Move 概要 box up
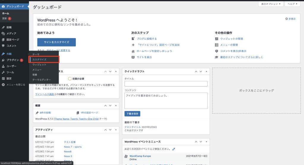Viewport: 304px width, 165px height. click(x=105, y=106)
